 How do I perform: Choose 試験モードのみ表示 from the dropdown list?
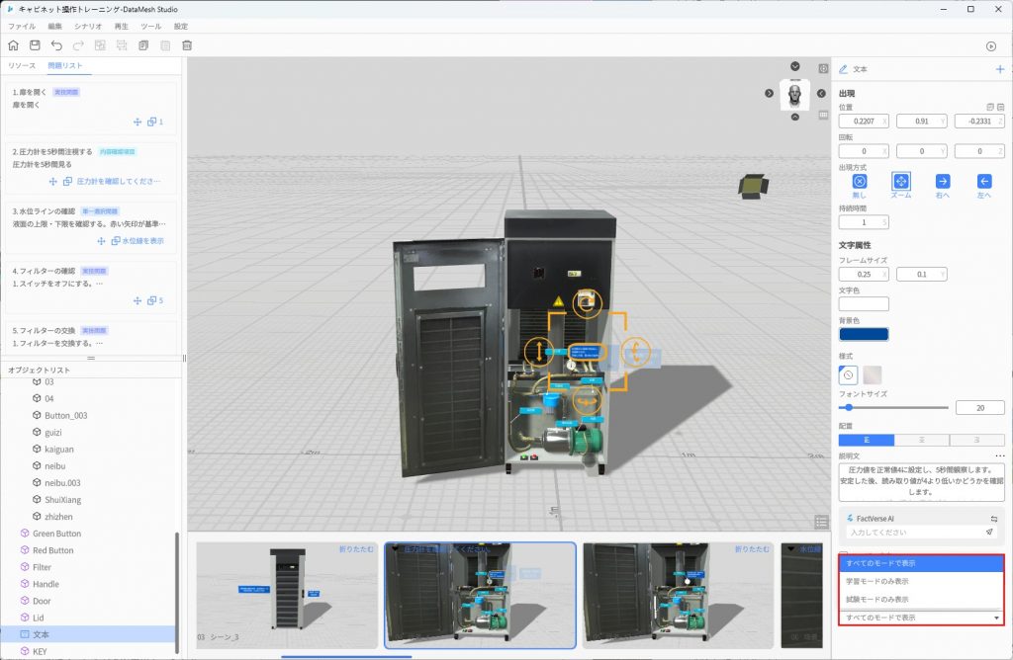click(x=877, y=599)
